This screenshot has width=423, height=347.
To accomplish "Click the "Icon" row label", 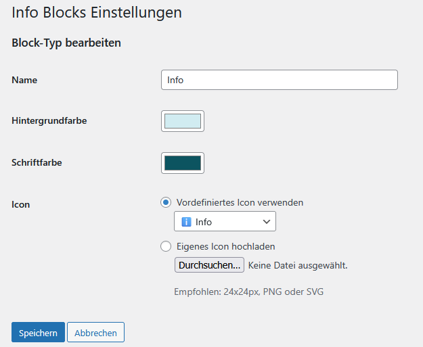I will coord(21,204).
